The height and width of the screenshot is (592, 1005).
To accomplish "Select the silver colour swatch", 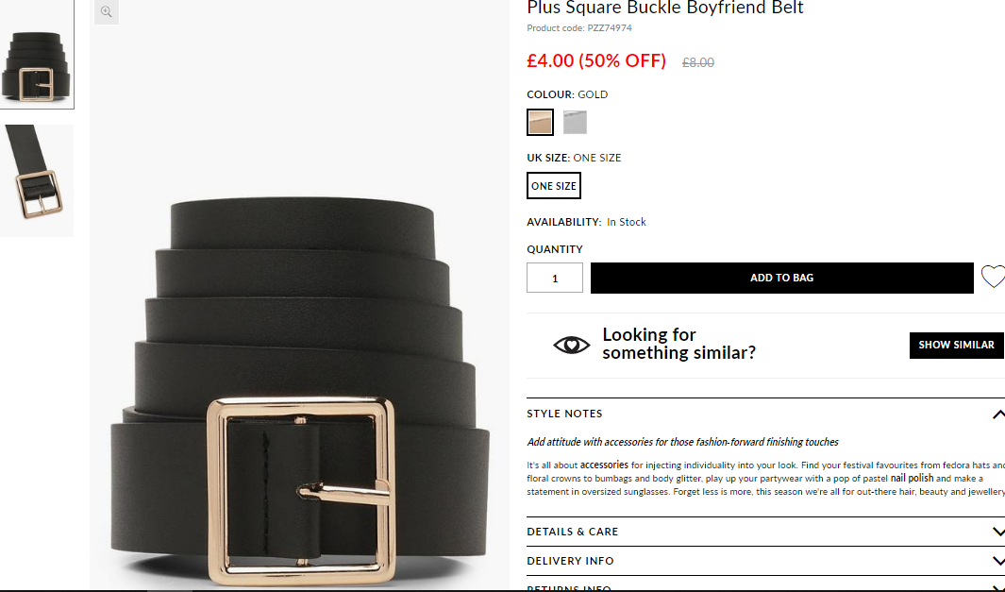I will (x=575, y=122).
